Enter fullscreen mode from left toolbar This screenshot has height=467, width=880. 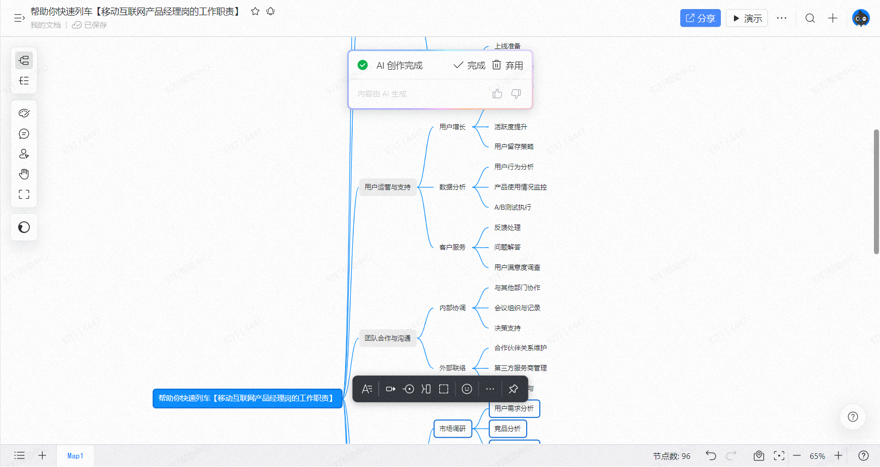coord(24,194)
